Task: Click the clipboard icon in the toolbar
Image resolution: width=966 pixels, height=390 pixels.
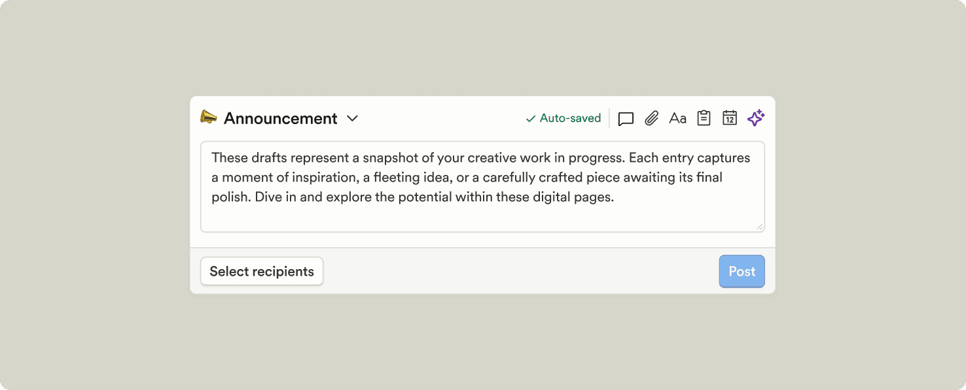Action: click(704, 118)
